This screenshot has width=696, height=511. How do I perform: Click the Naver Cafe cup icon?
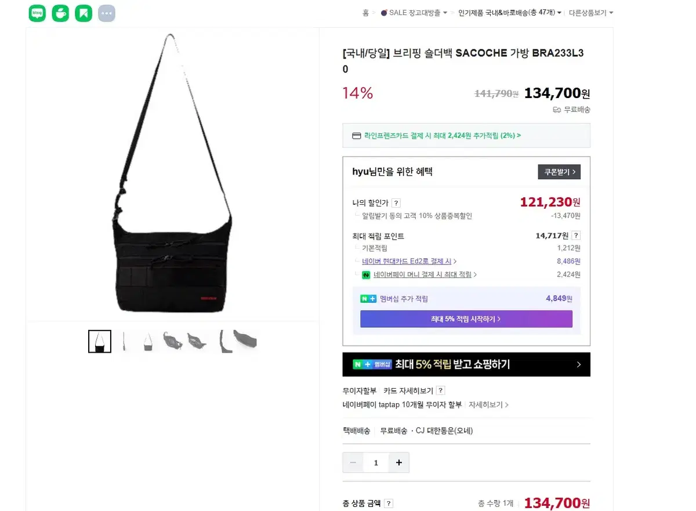coord(60,13)
